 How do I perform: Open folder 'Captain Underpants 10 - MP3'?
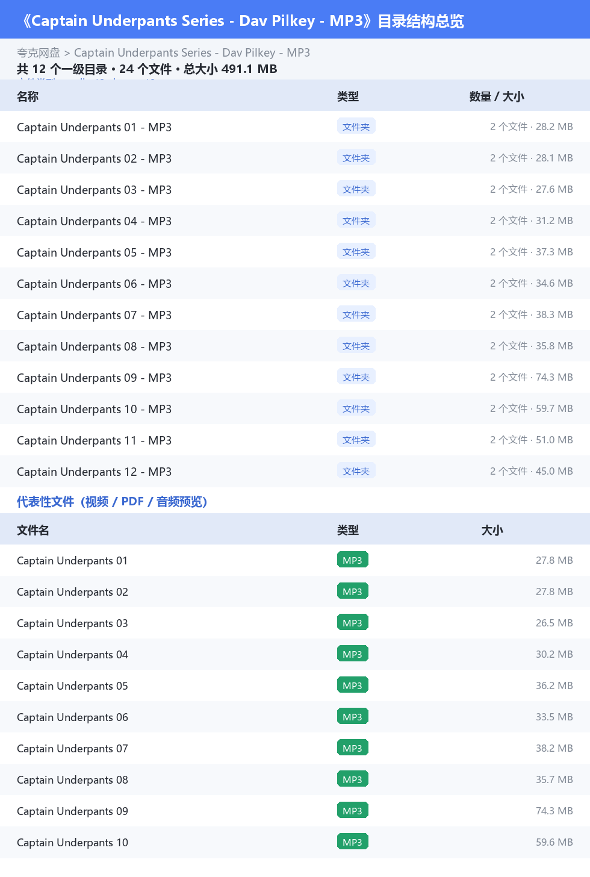[x=95, y=409]
